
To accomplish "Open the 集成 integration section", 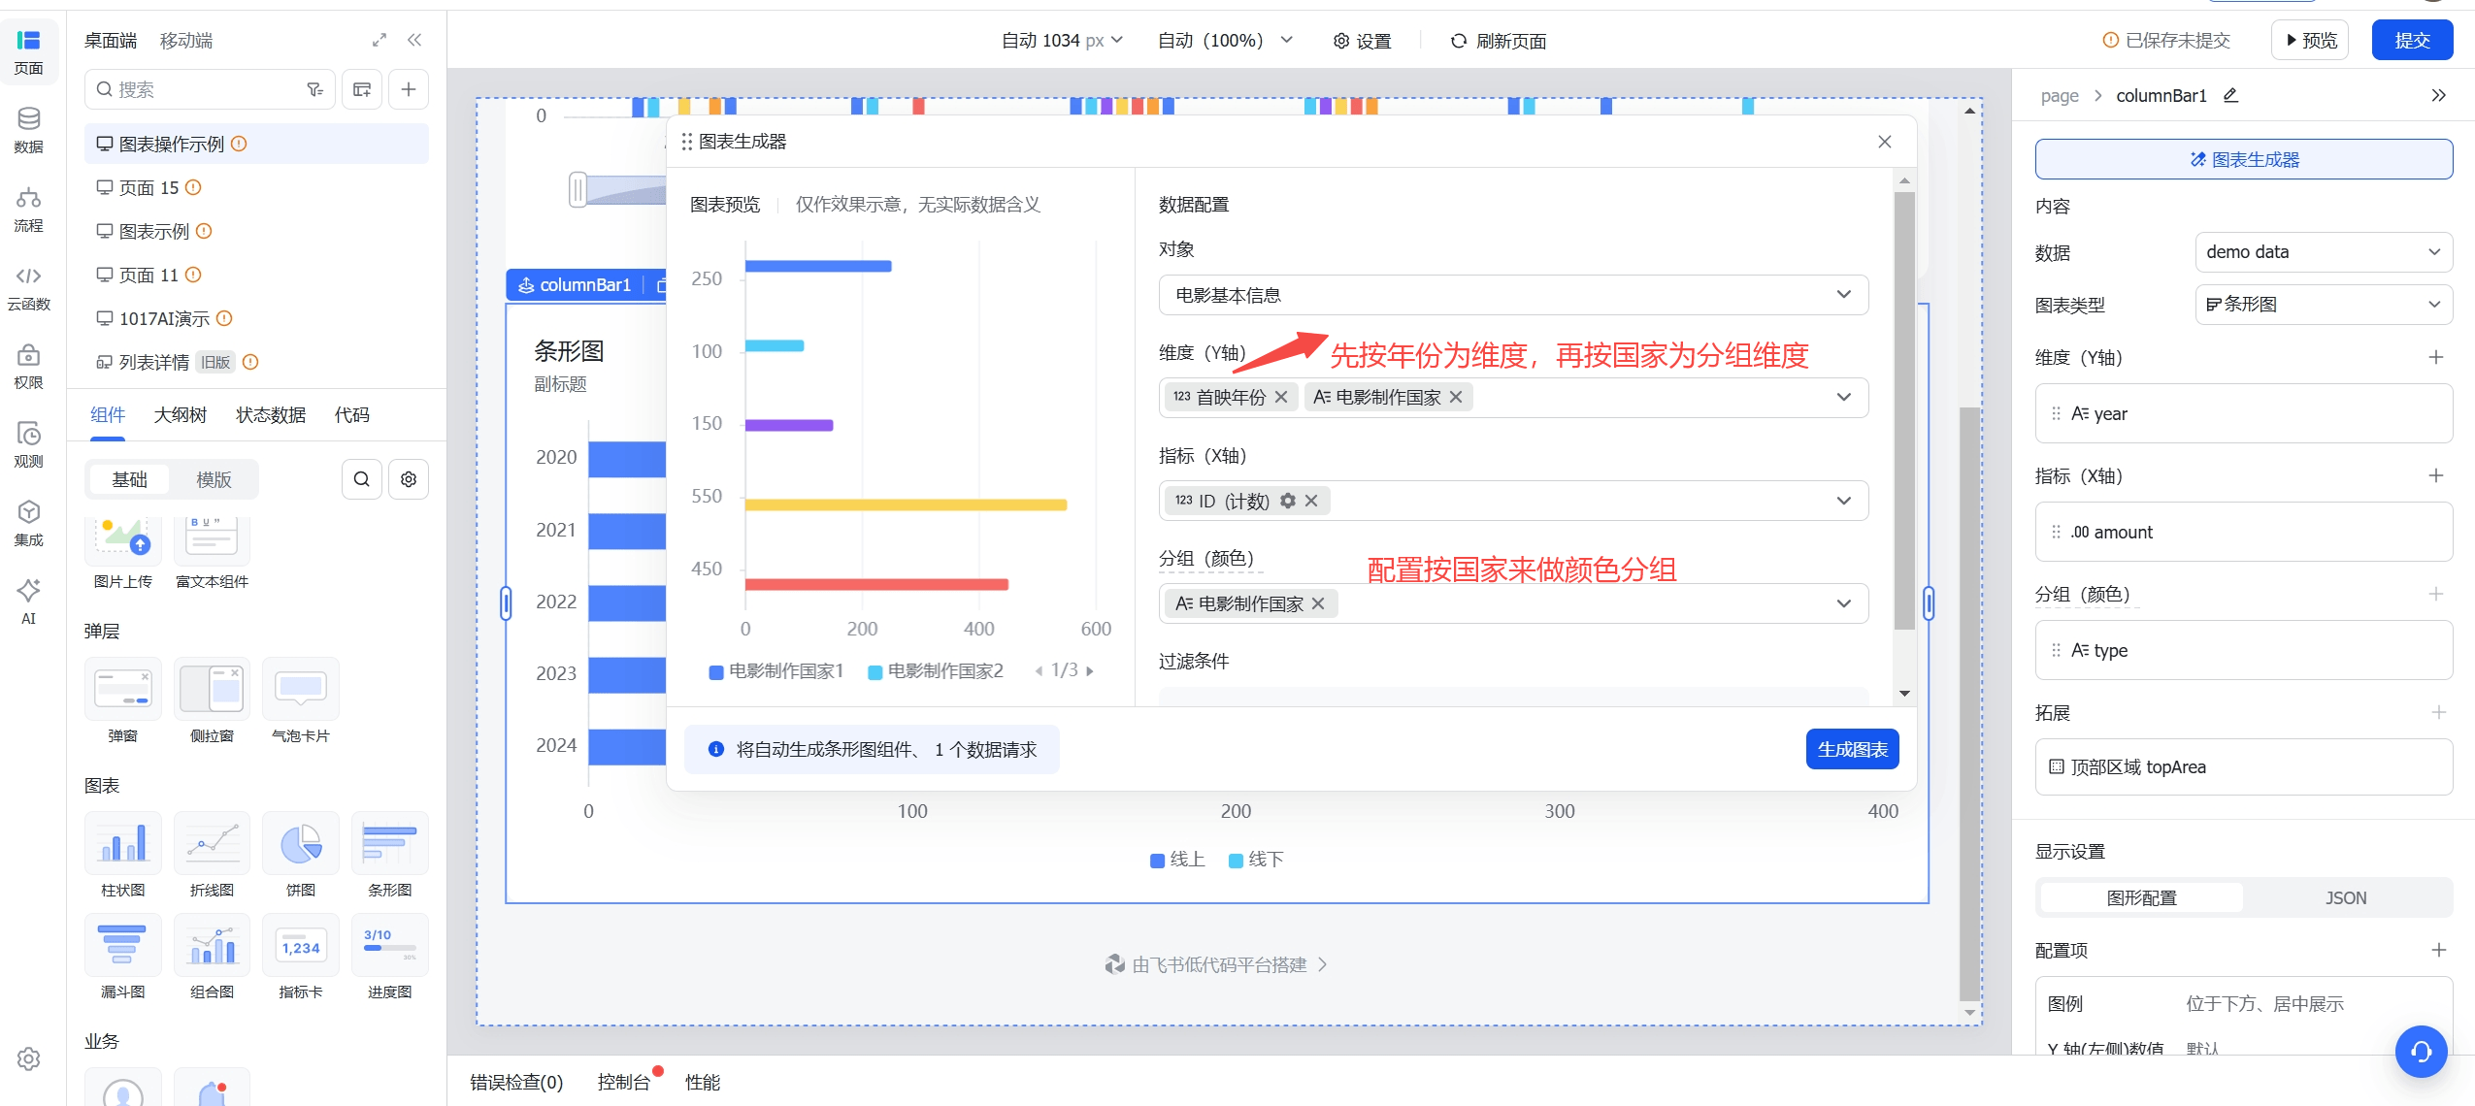I will click(28, 523).
